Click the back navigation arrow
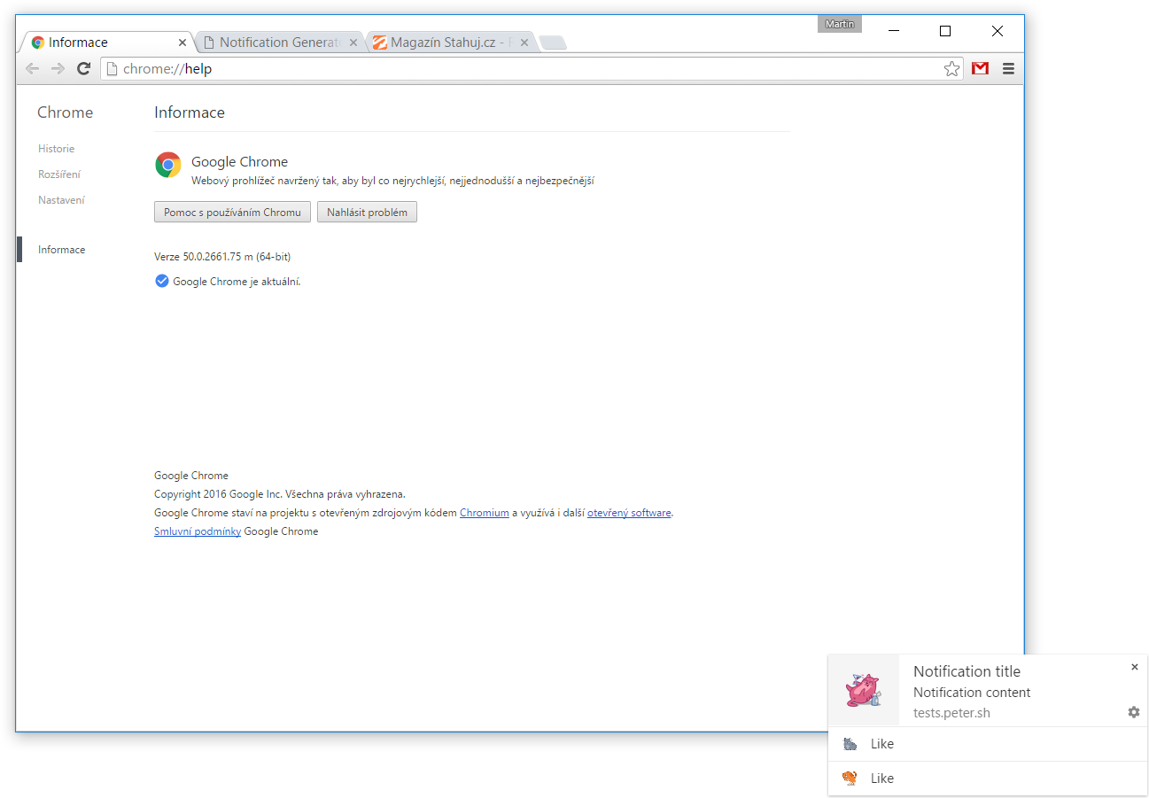Image resolution: width=1149 pixels, height=798 pixels. point(32,69)
